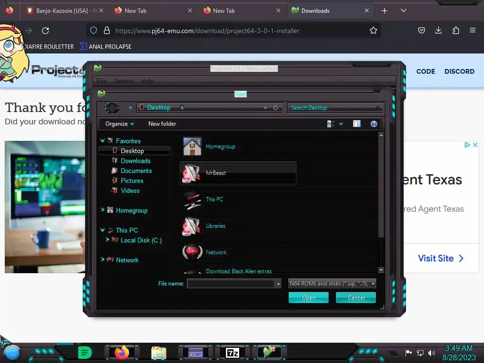Collapse This PC in navigation tree
484x363 pixels.
(x=103, y=230)
